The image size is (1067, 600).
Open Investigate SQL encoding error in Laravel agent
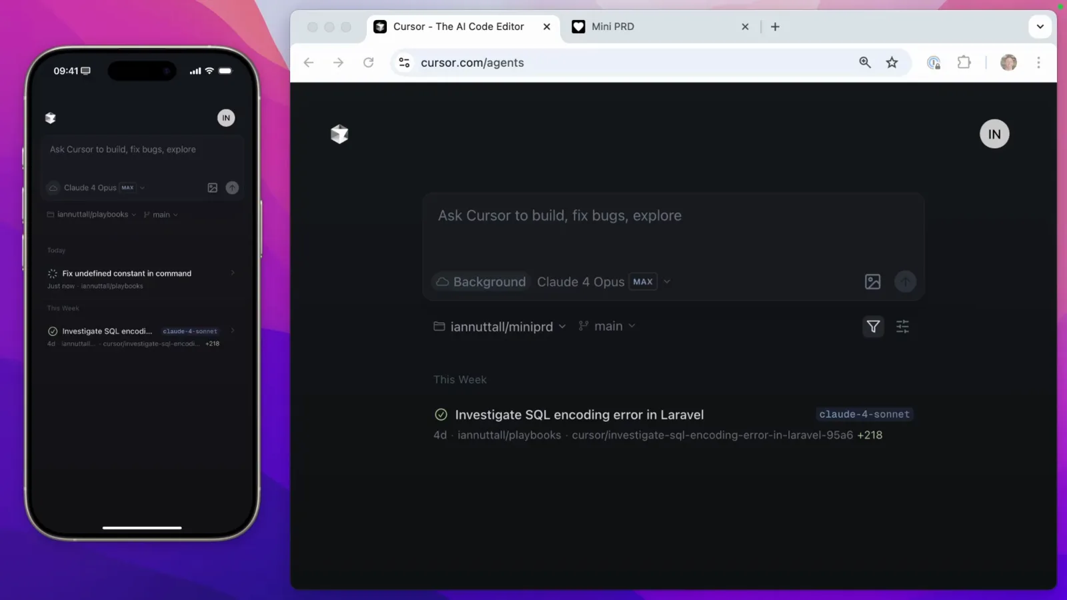point(674,424)
